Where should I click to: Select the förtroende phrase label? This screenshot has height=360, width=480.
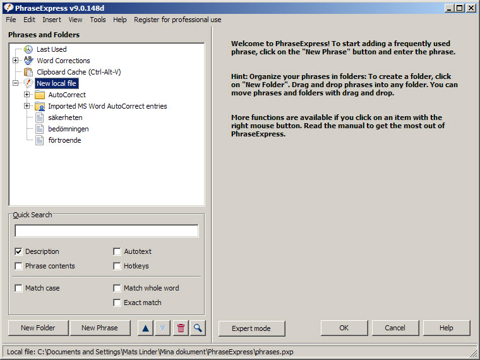tap(64, 140)
